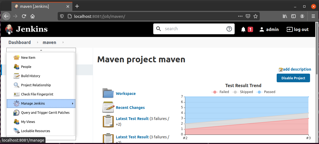Expand the Manage Jenkins submenu arrow
This screenshot has width=319, height=144.
(x=73, y=104)
